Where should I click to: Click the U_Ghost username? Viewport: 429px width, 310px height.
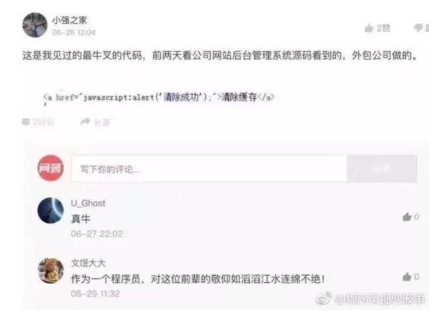(88, 203)
